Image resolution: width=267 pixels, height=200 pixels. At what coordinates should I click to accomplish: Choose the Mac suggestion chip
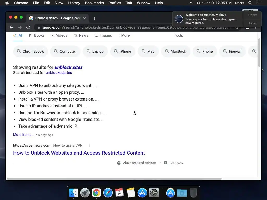pos(148,51)
